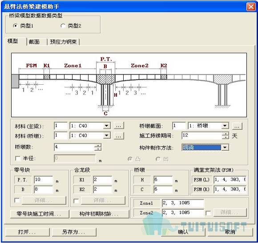Toggle the 零号块 detail checkbox
258x243 pixels.
pos(17,201)
